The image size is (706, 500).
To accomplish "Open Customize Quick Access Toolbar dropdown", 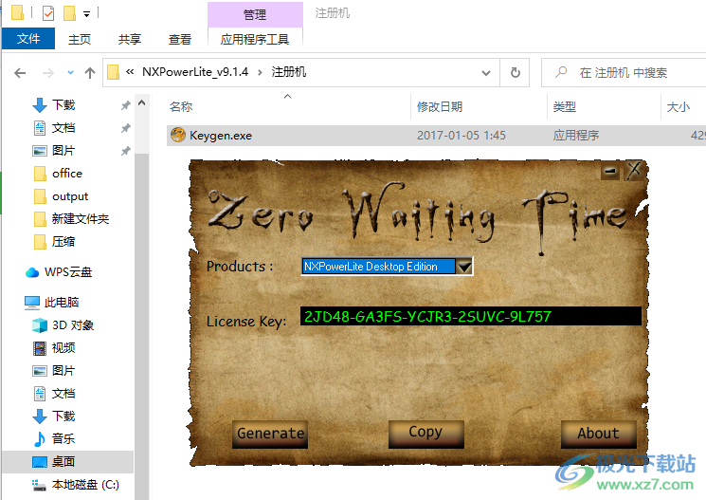I will tap(86, 14).
